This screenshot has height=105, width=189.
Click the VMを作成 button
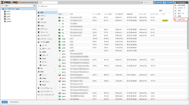[x=158, y=3]
